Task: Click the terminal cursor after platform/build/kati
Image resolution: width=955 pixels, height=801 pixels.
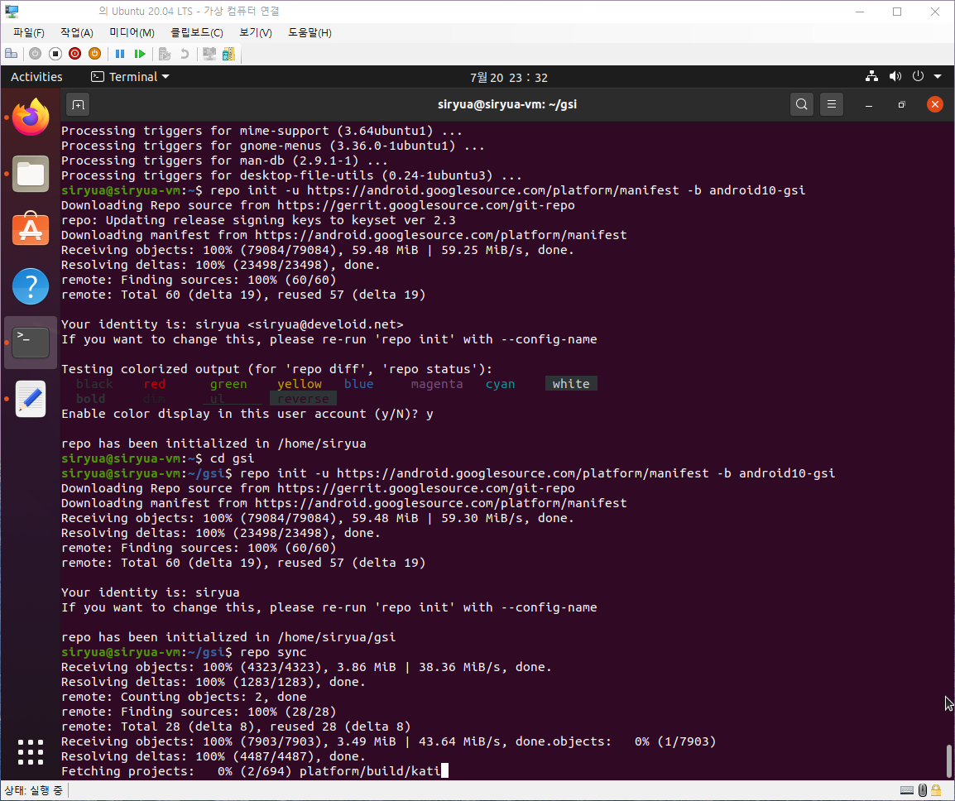Action: click(x=444, y=771)
